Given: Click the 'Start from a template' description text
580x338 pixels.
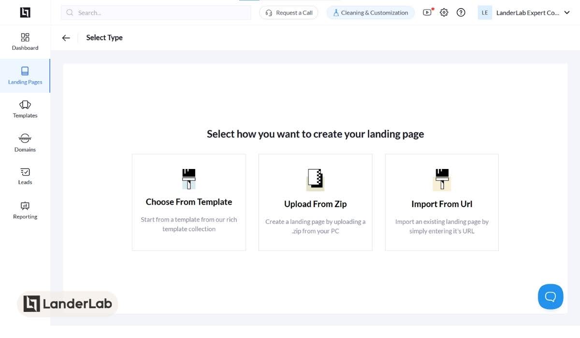Looking at the screenshot, I should (x=189, y=224).
